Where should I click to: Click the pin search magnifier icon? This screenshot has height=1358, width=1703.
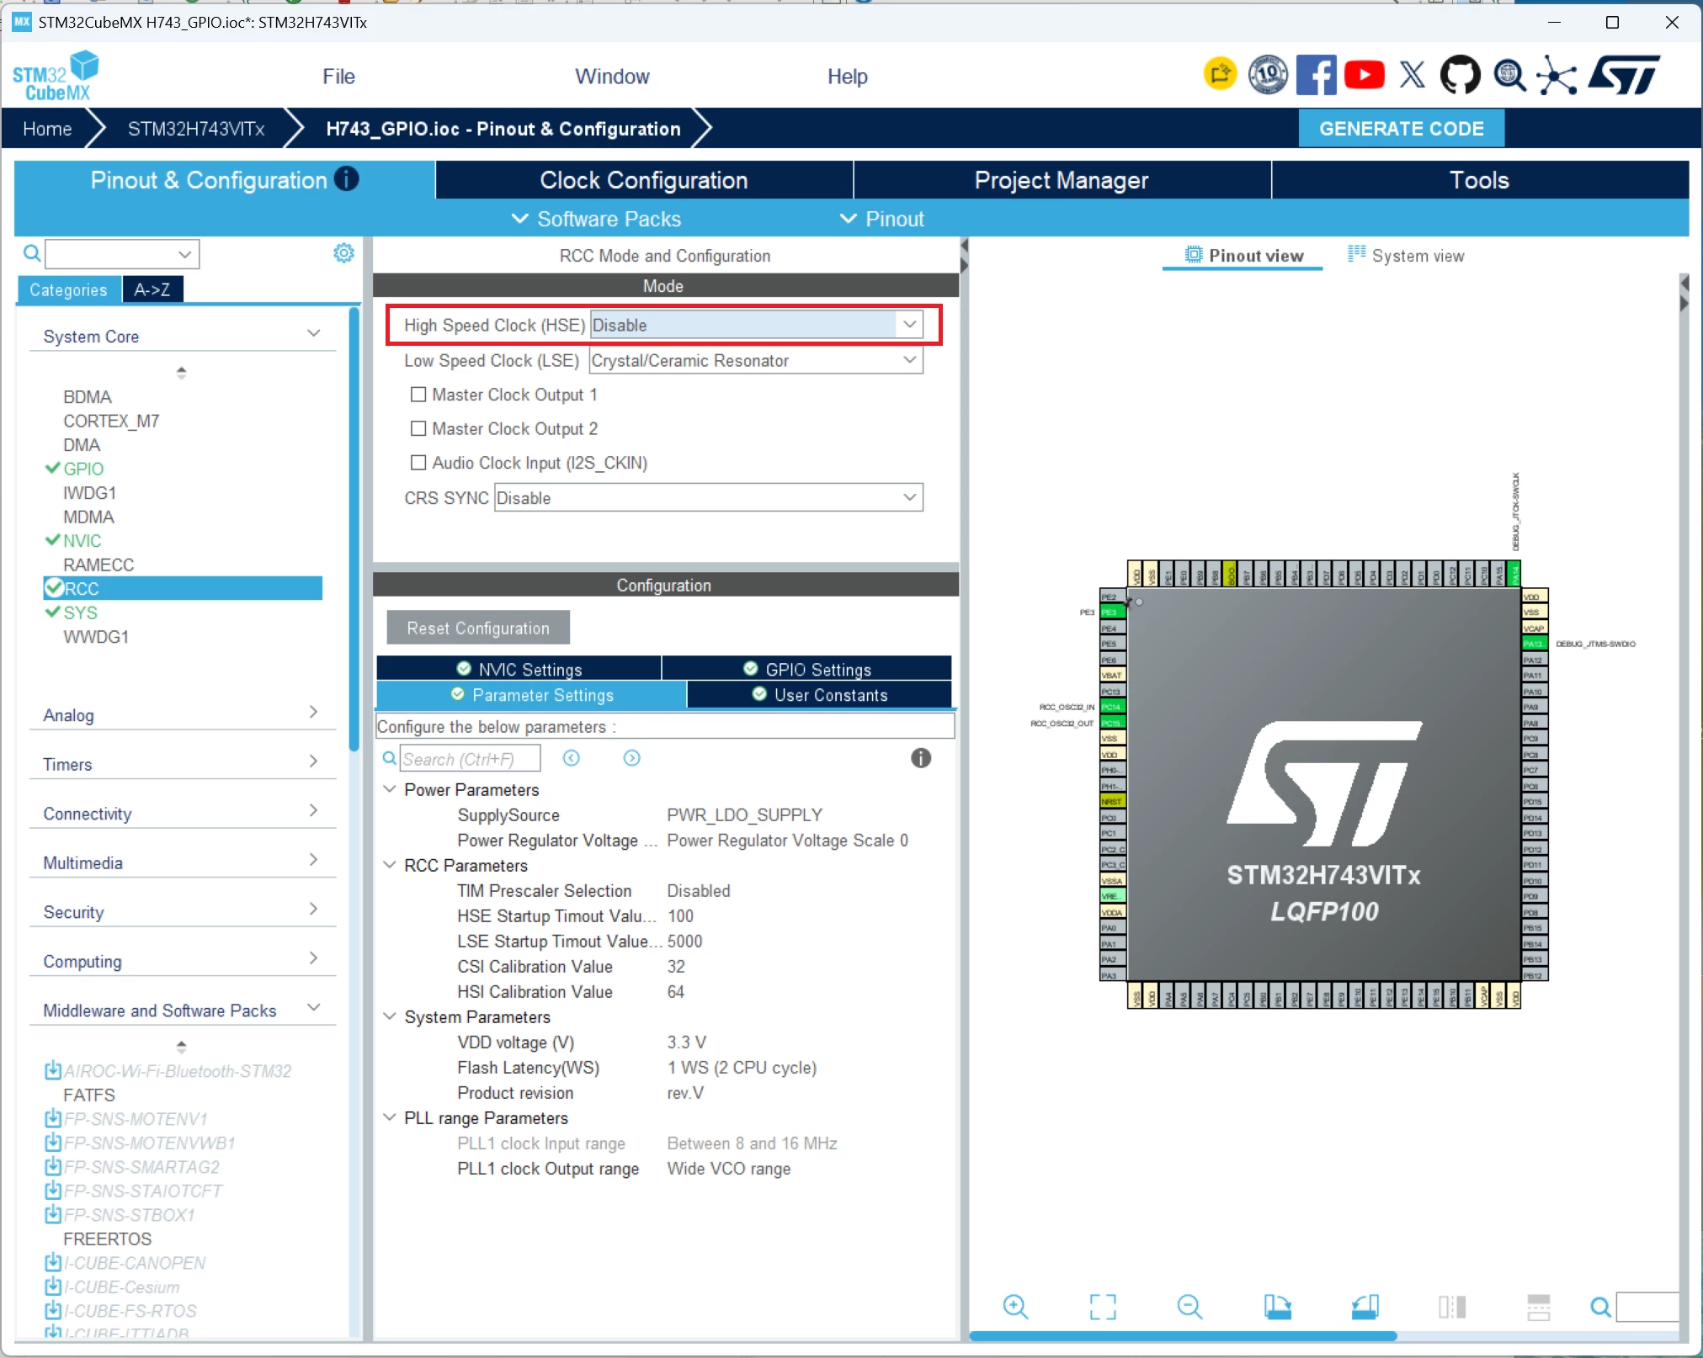[x=1601, y=1307]
